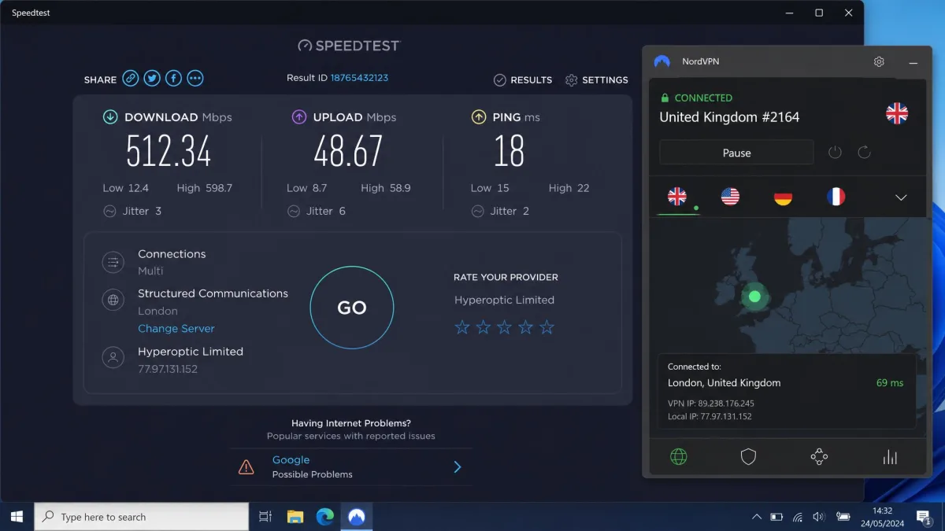This screenshot has width=945, height=531.
Task: Open Speedtest SETTINGS
Action: point(597,79)
